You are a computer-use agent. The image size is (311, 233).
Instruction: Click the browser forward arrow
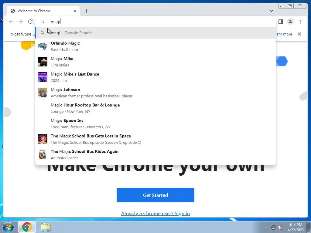[21, 22]
